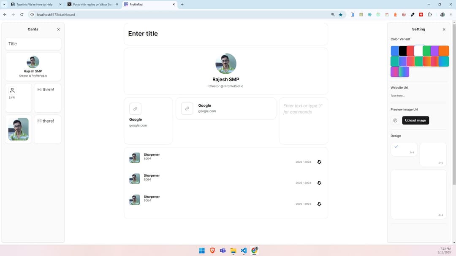Click the link icon in the small Google card
456x256 pixels.
click(135, 109)
